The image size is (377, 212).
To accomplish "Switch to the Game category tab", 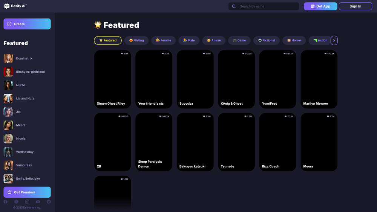I will coord(239,40).
